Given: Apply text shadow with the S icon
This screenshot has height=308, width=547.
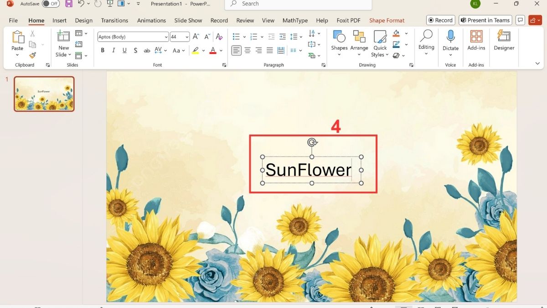Looking at the screenshot, I should (x=135, y=51).
